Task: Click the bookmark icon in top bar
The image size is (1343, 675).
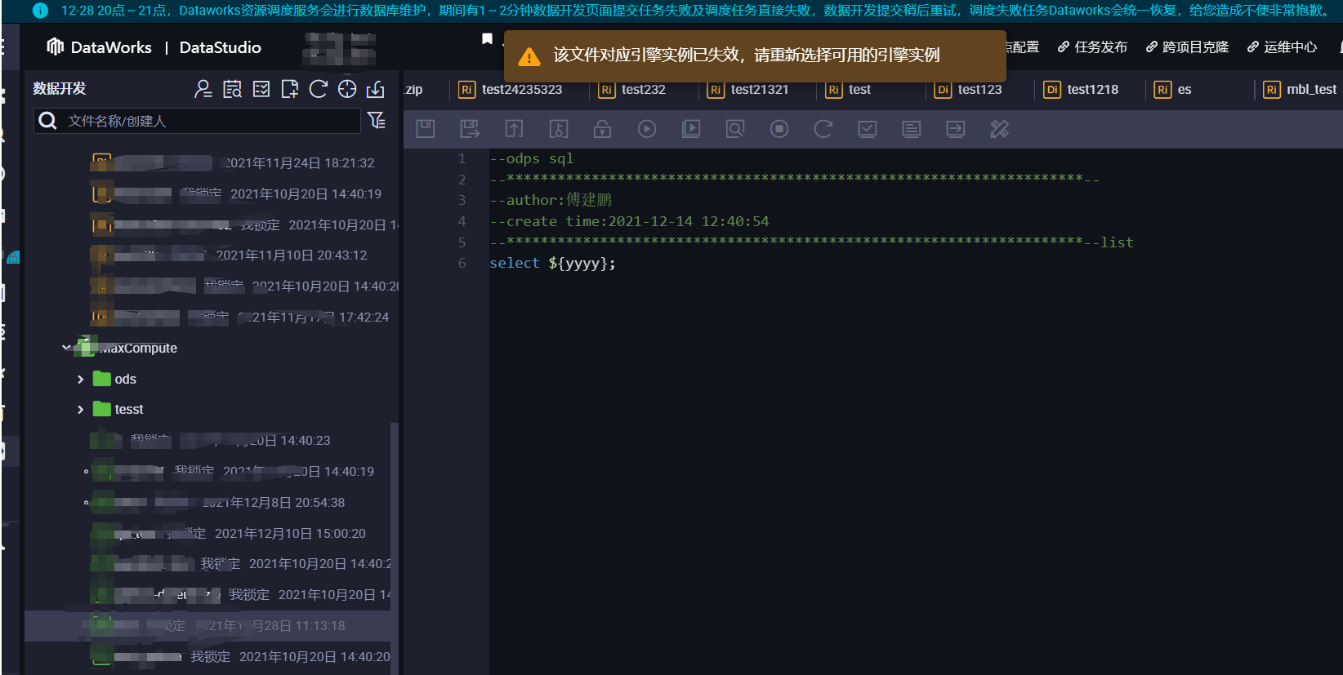Action: click(x=488, y=39)
